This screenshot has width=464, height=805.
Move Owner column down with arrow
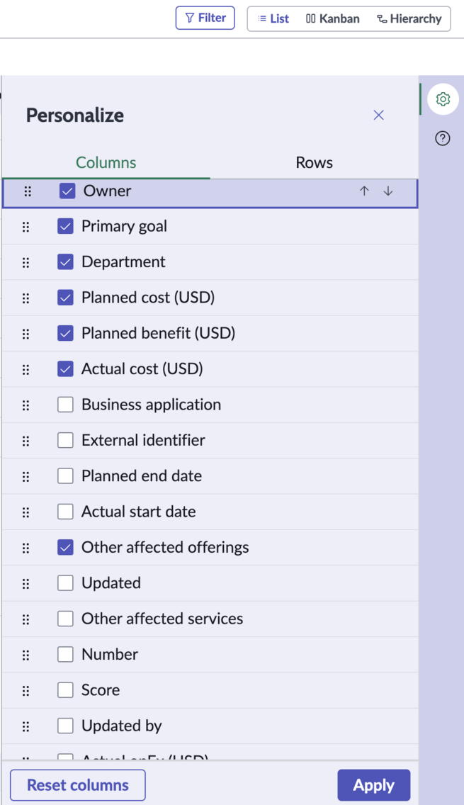pyautogui.click(x=388, y=191)
